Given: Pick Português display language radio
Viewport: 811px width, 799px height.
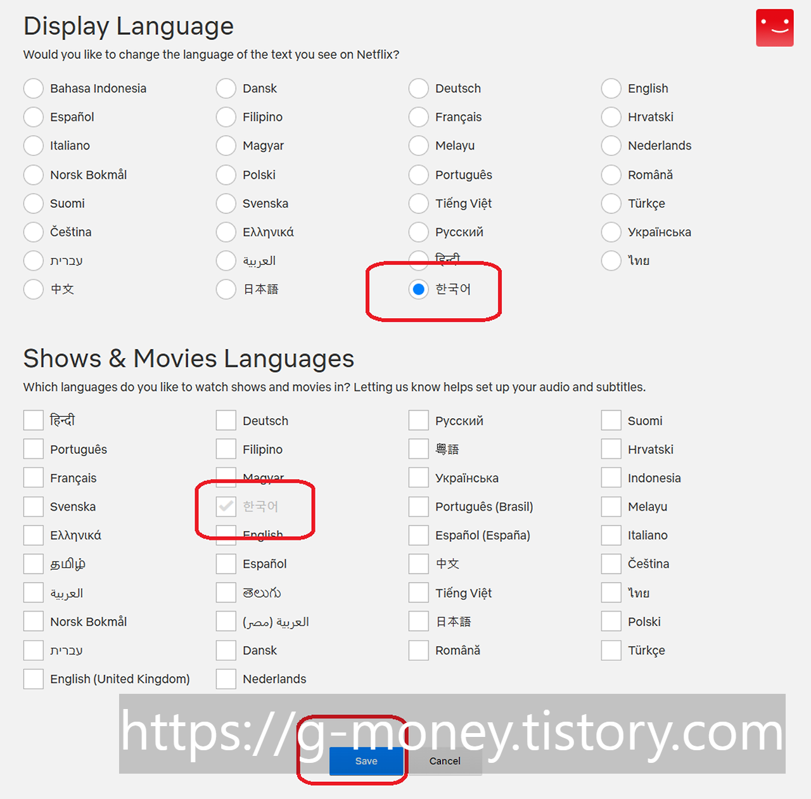Looking at the screenshot, I should coord(419,175).
